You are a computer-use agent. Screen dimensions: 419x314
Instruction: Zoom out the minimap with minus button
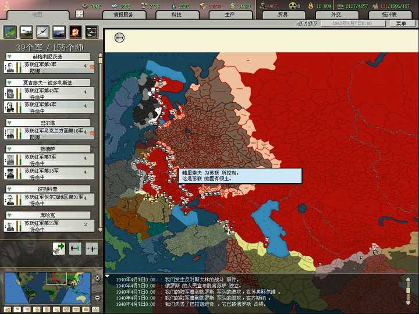click(97, 297)
